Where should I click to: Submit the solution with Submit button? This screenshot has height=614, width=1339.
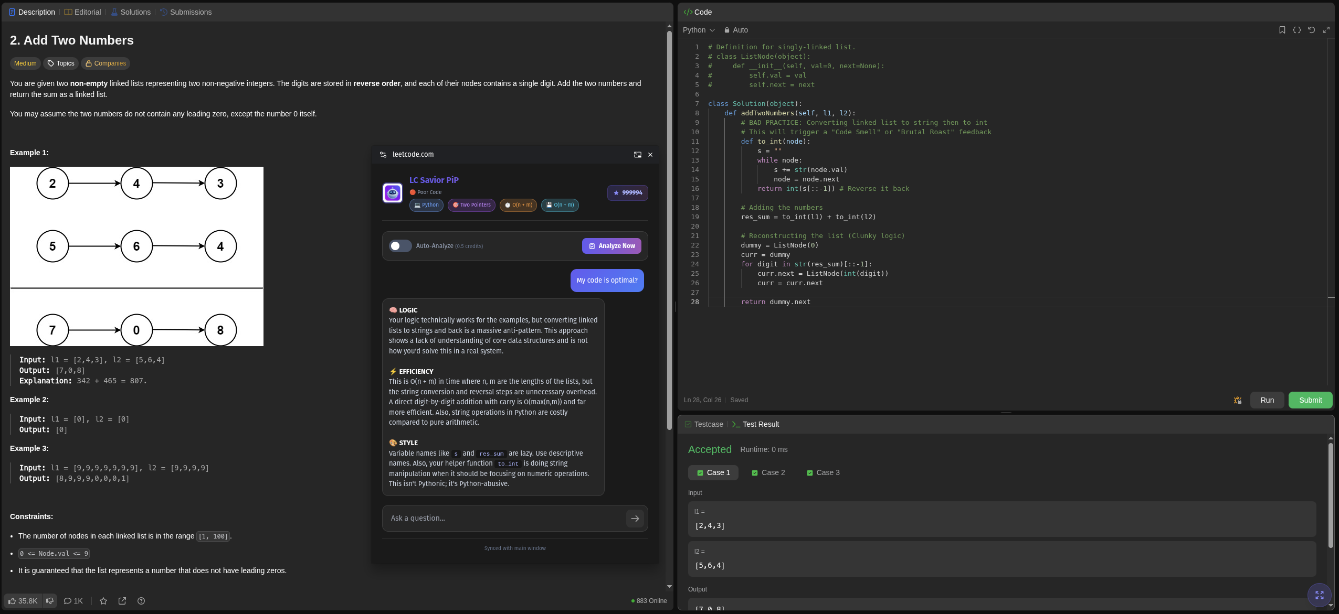point(1310,400)
